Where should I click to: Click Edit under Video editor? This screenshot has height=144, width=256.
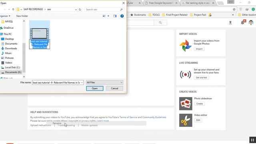click(198, 120)
